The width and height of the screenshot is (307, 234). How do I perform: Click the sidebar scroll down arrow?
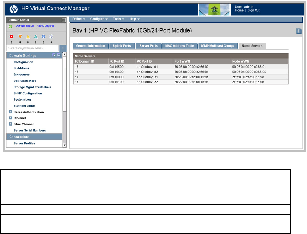click(x=65, y=145)
